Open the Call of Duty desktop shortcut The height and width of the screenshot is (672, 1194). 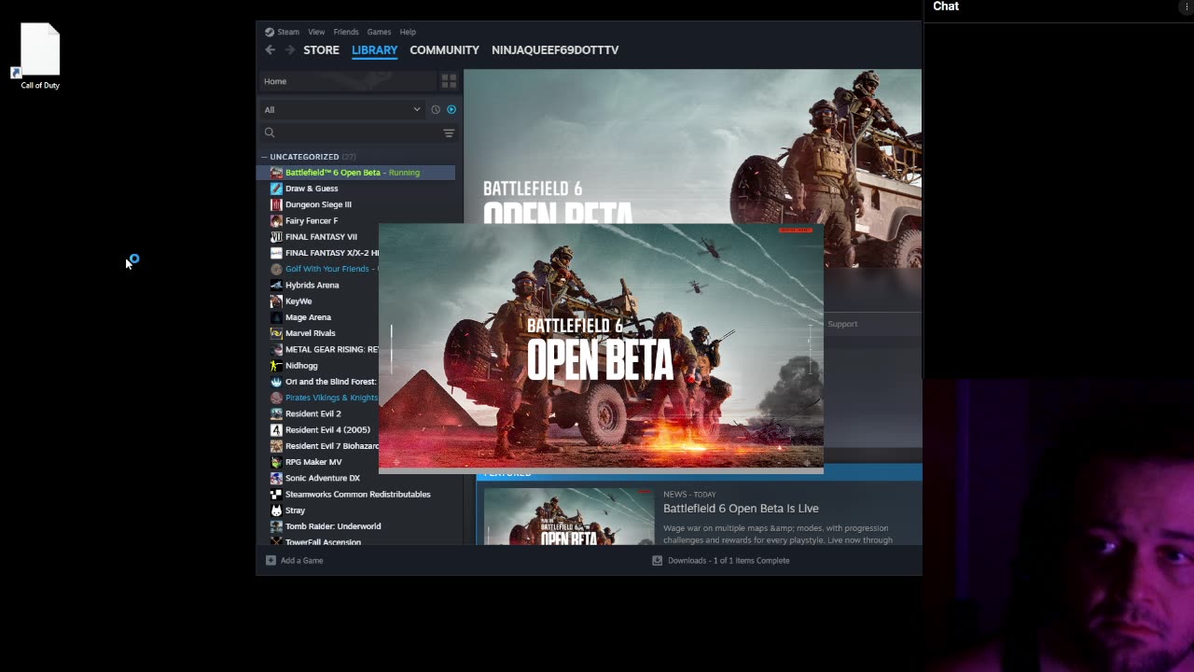pos(40,55)
